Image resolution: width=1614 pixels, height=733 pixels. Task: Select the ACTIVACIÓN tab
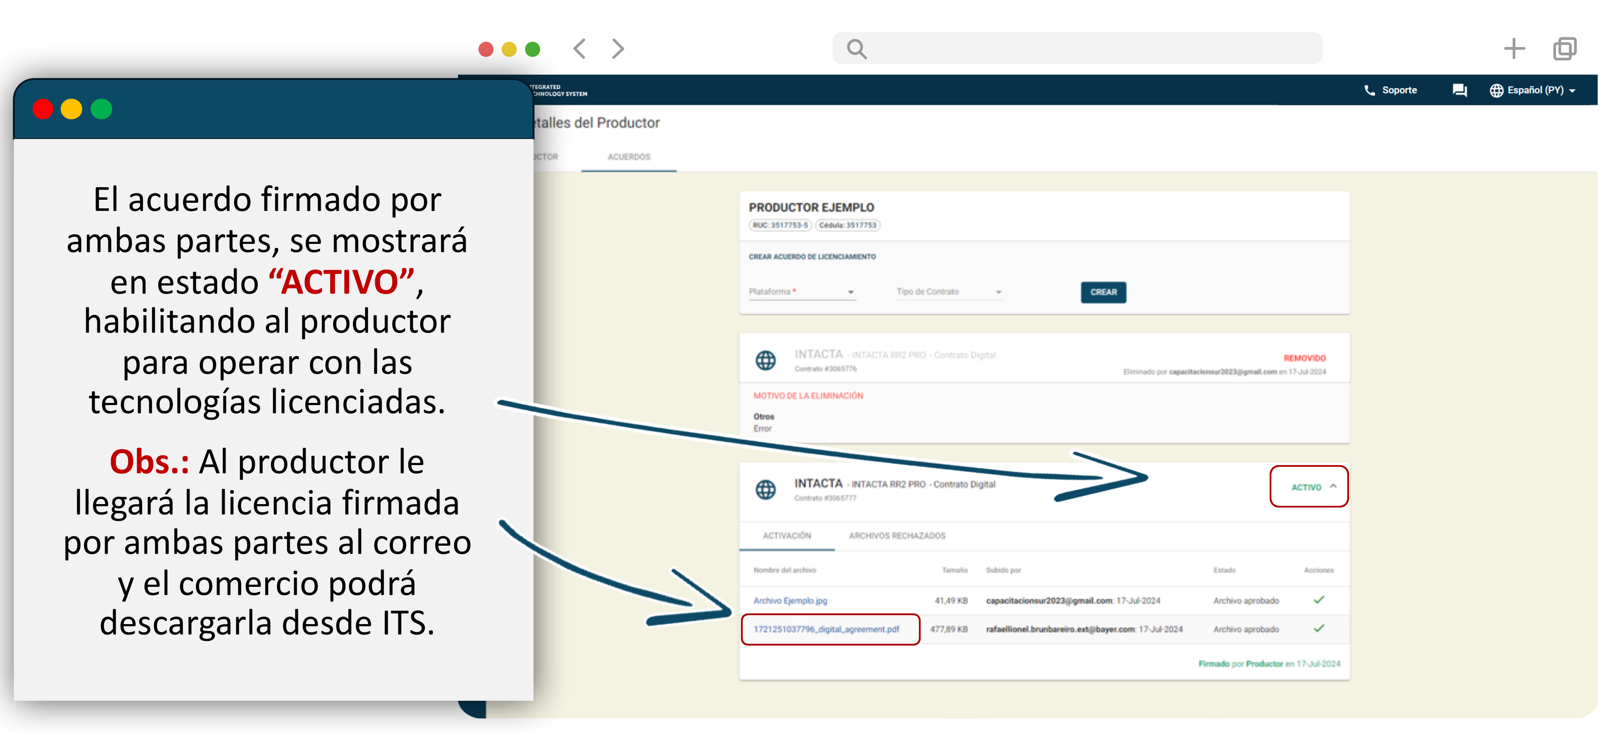tap(786, 536)
